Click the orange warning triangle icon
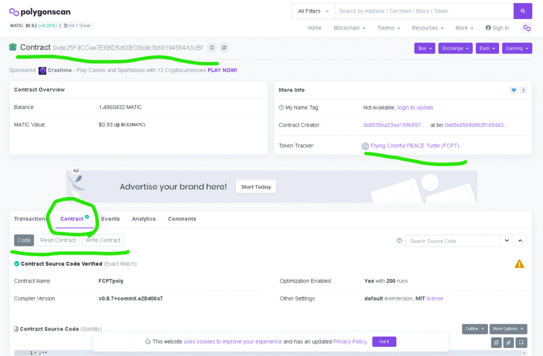Viewport: 543px width, 356px height. (519, 264)
